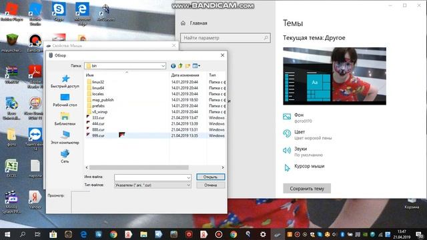Open the Settings gear icon in the taskbar
The height and width of the screenshot is (240, 427).
(263, 234)
